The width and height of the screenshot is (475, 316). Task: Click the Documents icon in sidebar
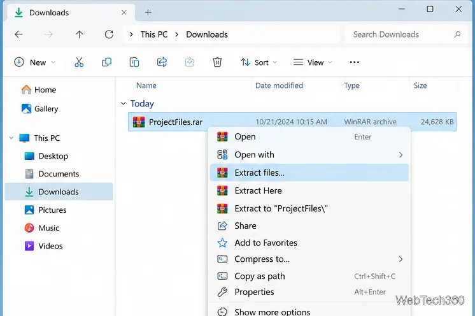[x=29, y=174]
